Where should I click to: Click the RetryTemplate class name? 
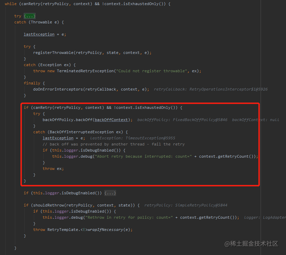point(63,230)
